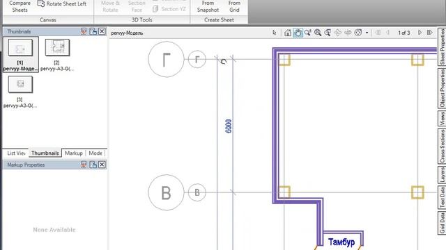This screenshot has height=250, width=446.
Task: Click the Move & Rotate tool
Action: pyautogui.click(x=110, y=6)
